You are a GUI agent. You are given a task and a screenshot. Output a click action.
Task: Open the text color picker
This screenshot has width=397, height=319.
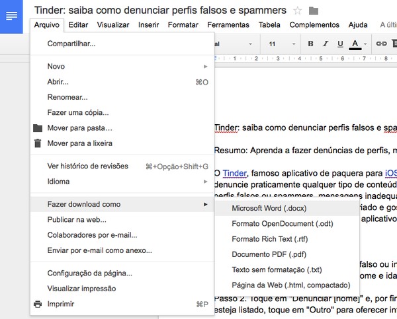(357, 44)
